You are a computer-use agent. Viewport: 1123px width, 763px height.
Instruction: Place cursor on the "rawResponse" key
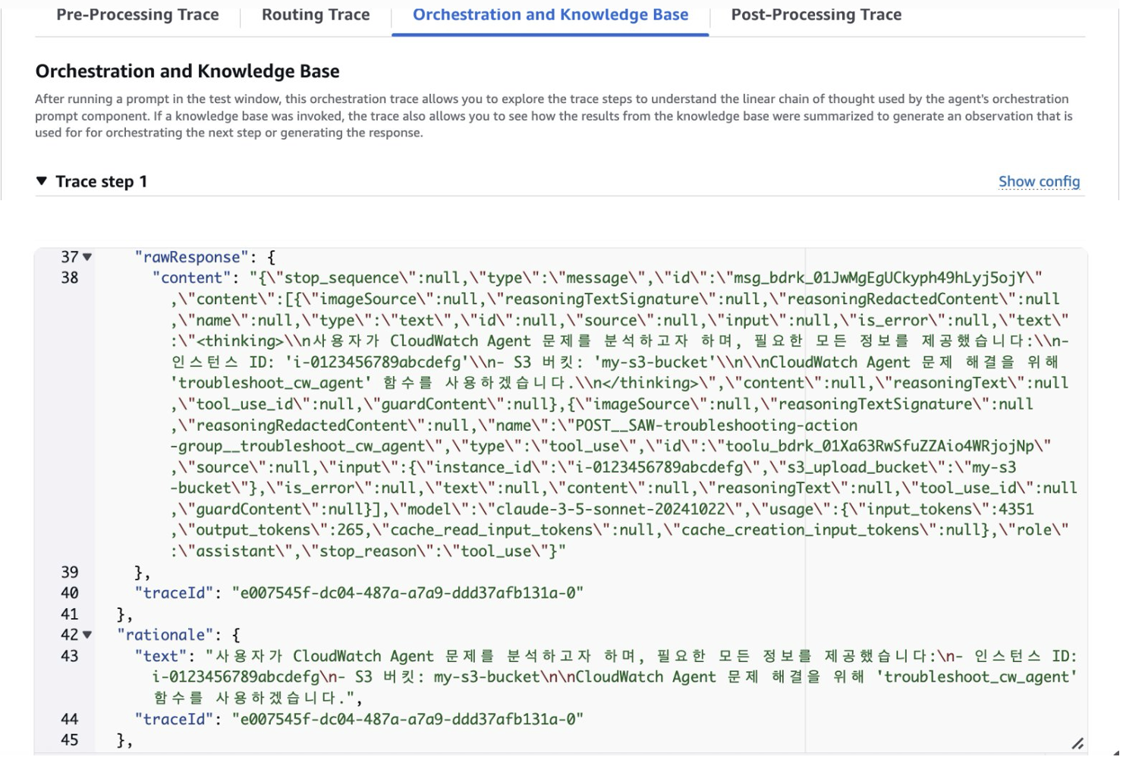click(x=192, y=257)
